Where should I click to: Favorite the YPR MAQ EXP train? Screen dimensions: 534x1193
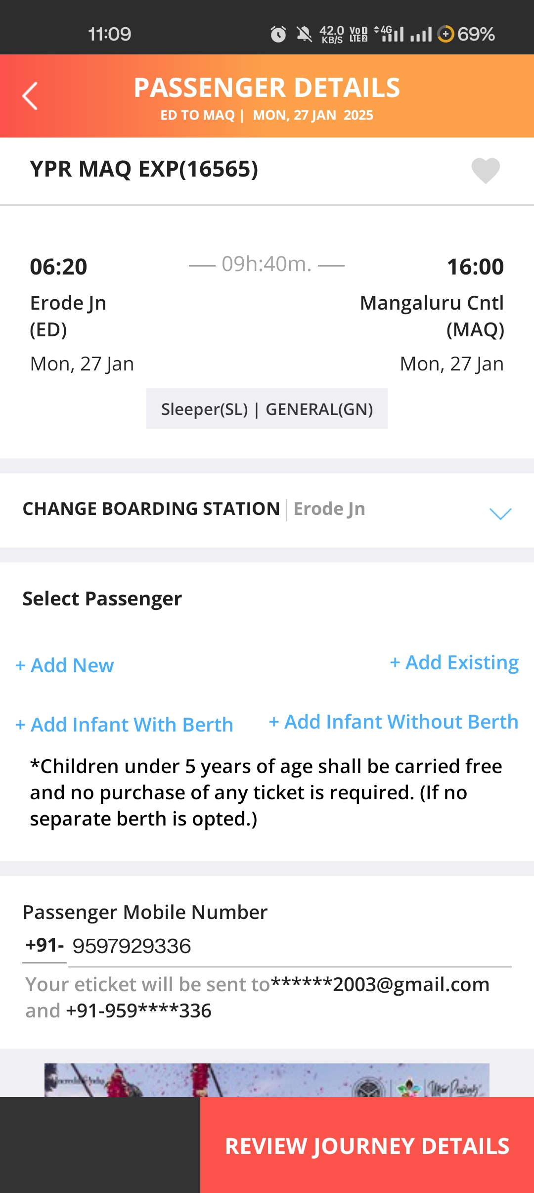point(486,171)
